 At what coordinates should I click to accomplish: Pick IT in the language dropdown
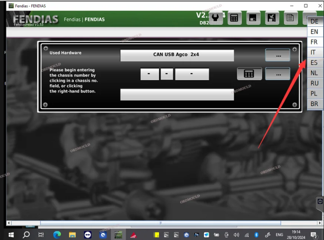click(x=314, y=52)
